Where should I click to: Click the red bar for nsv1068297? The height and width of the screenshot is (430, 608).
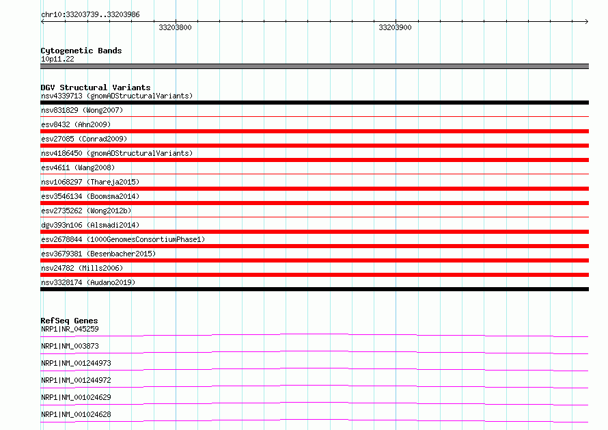[314, 189]
